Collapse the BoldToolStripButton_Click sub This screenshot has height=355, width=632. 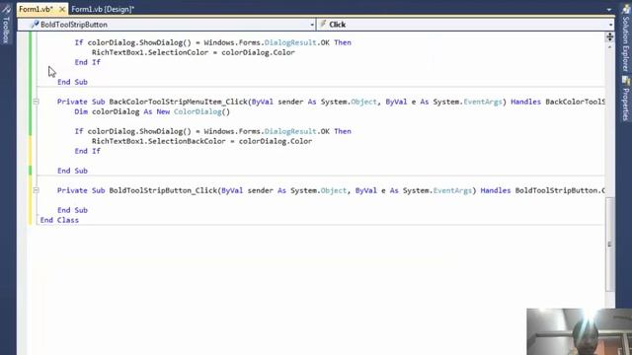pyautogui.click(x=36, y=190)
